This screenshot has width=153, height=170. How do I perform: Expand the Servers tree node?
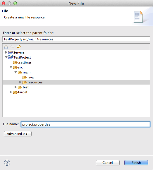[x=6, y=52]
